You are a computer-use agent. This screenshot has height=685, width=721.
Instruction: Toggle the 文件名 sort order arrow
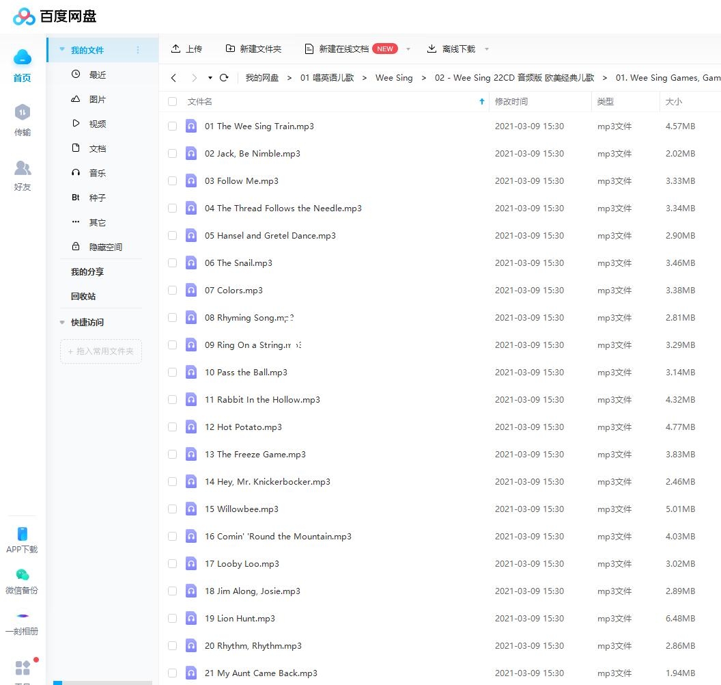point(483,100)
